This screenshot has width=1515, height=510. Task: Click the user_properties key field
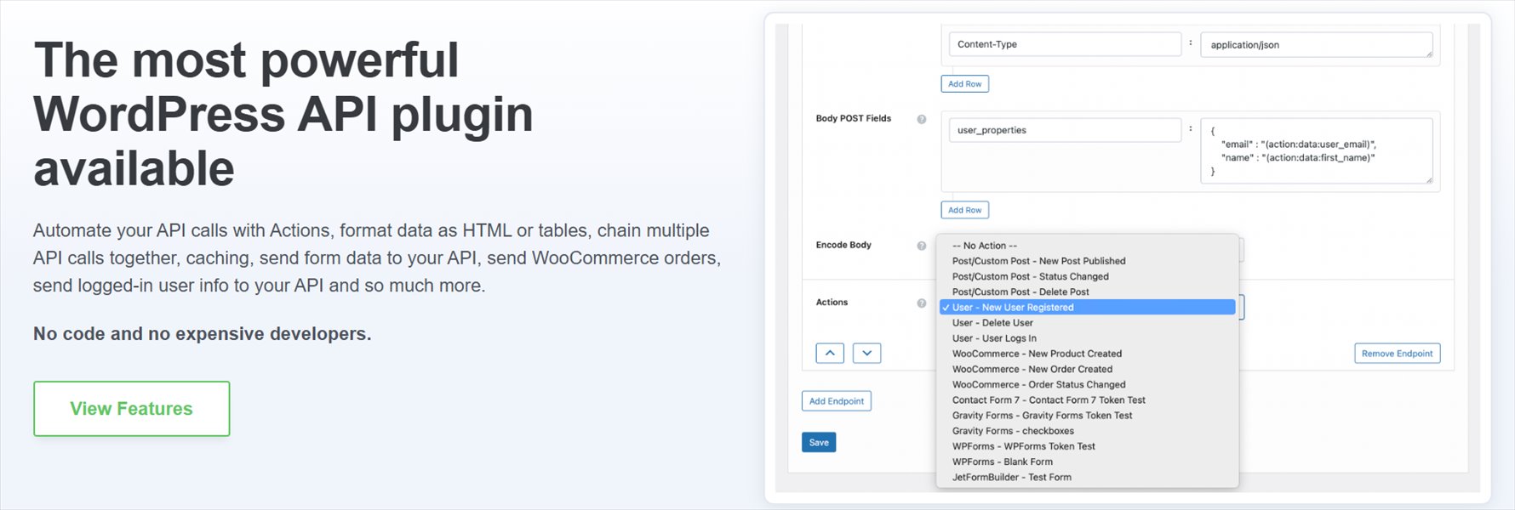(x=1064, y=130)
